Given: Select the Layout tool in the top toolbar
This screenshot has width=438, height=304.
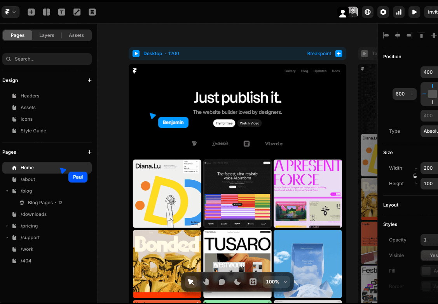Looking at the screenshot, I should tap(46, 12).
